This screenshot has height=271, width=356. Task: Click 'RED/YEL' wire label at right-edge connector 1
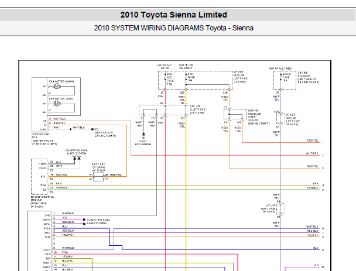pos(313,140)
